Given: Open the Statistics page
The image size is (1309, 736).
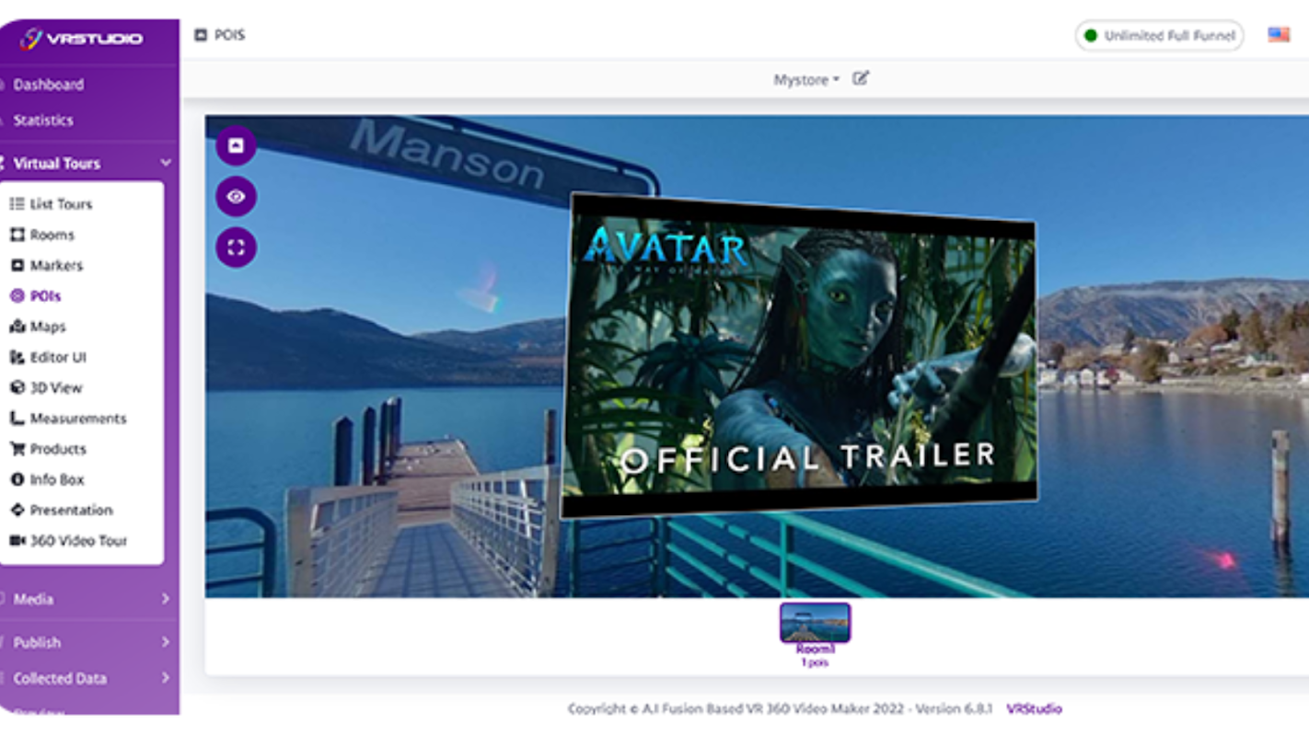Looking at the screenshot, I should coord(42,121).
